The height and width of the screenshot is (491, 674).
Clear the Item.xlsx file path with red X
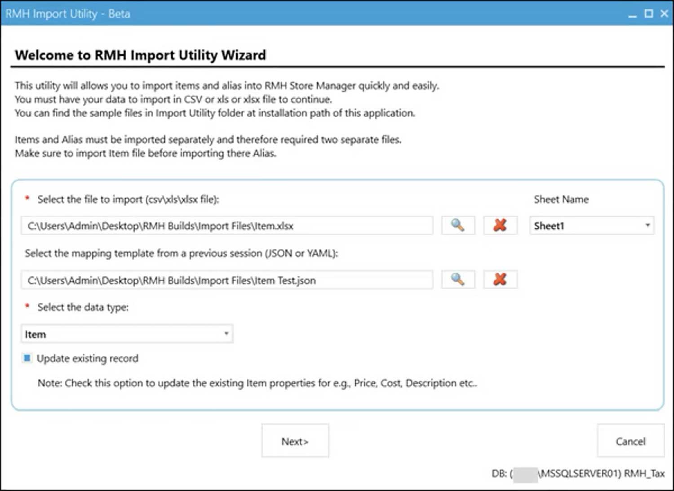[500, 225]
